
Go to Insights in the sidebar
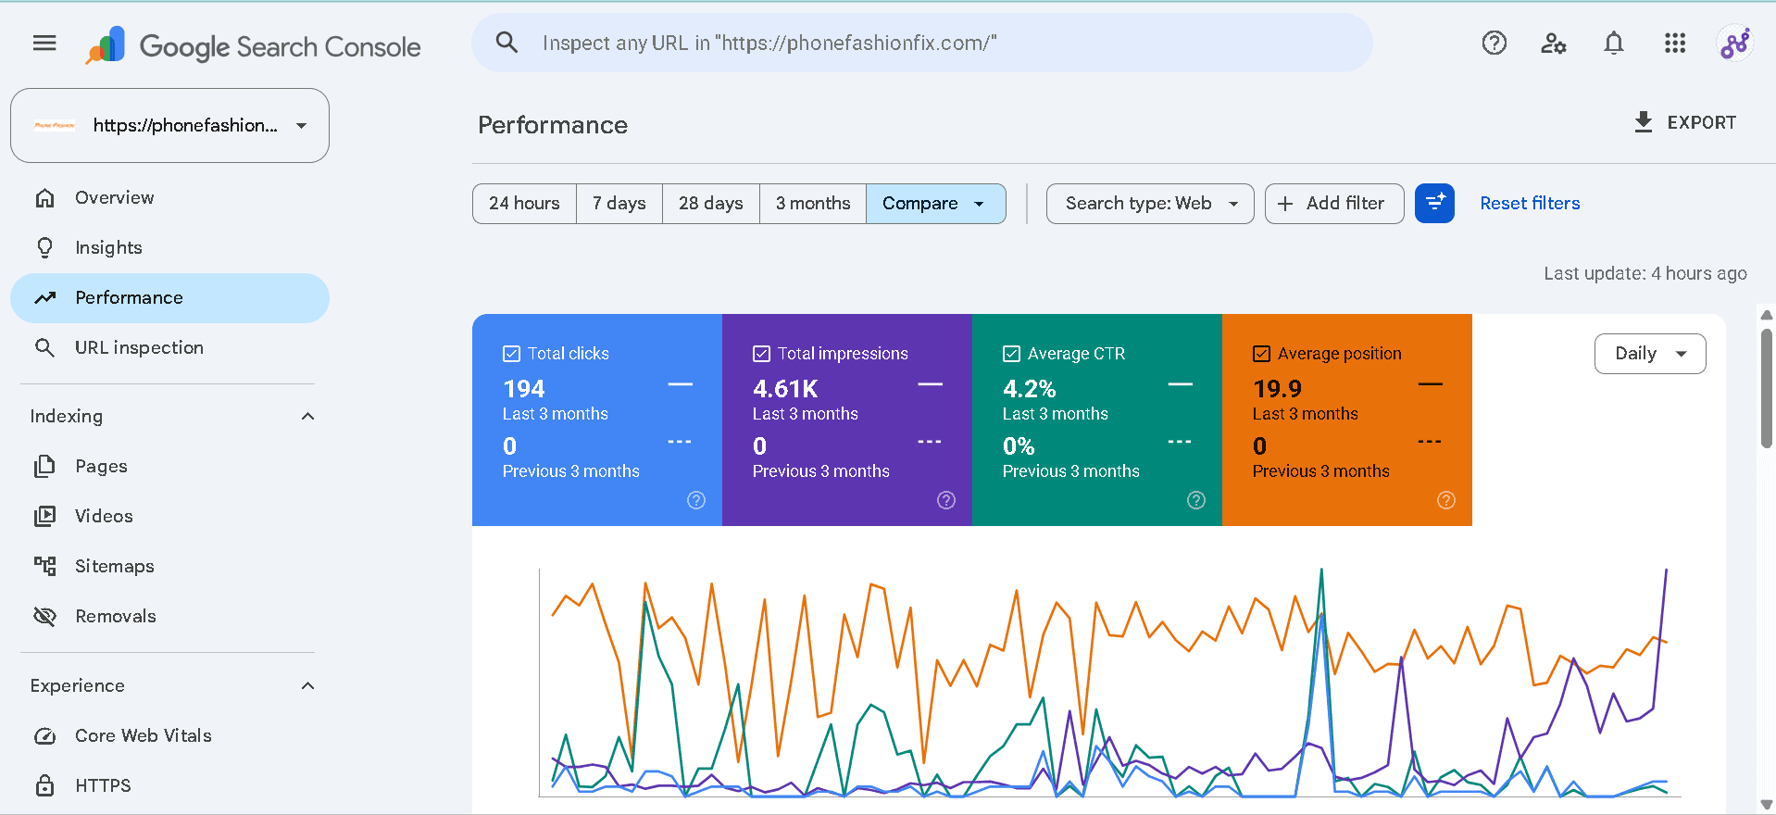(169, 247)
